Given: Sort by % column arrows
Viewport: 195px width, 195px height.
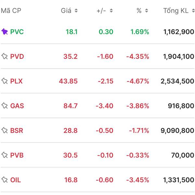Looking at the screenshot, I should 147,11.
